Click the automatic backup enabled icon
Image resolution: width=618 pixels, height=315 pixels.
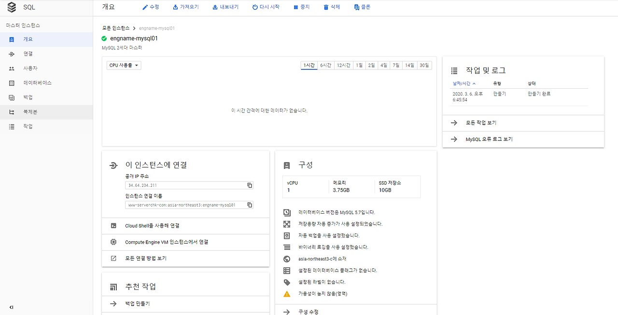287,235
